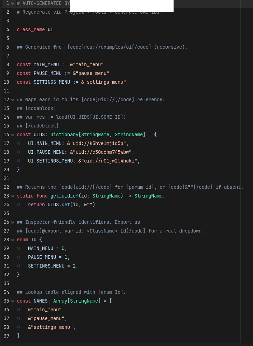
Task: Click the get_uid_of function name
Action: (x=64, y=196)
